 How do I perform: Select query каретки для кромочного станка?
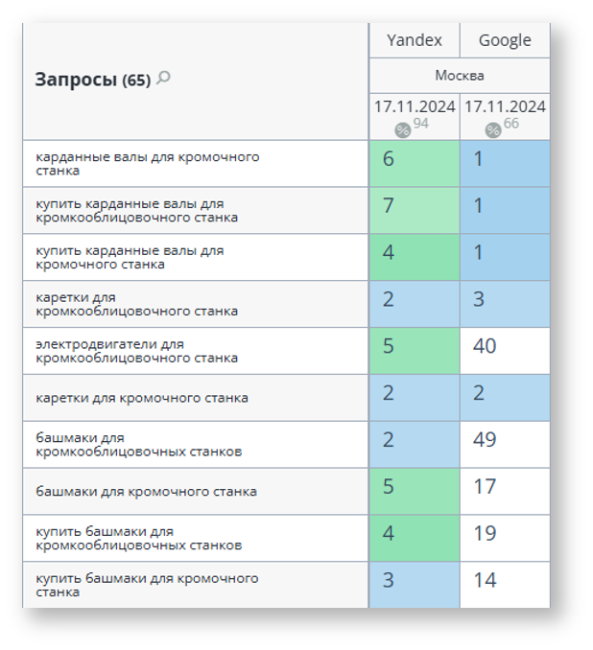tap(142, 398)
